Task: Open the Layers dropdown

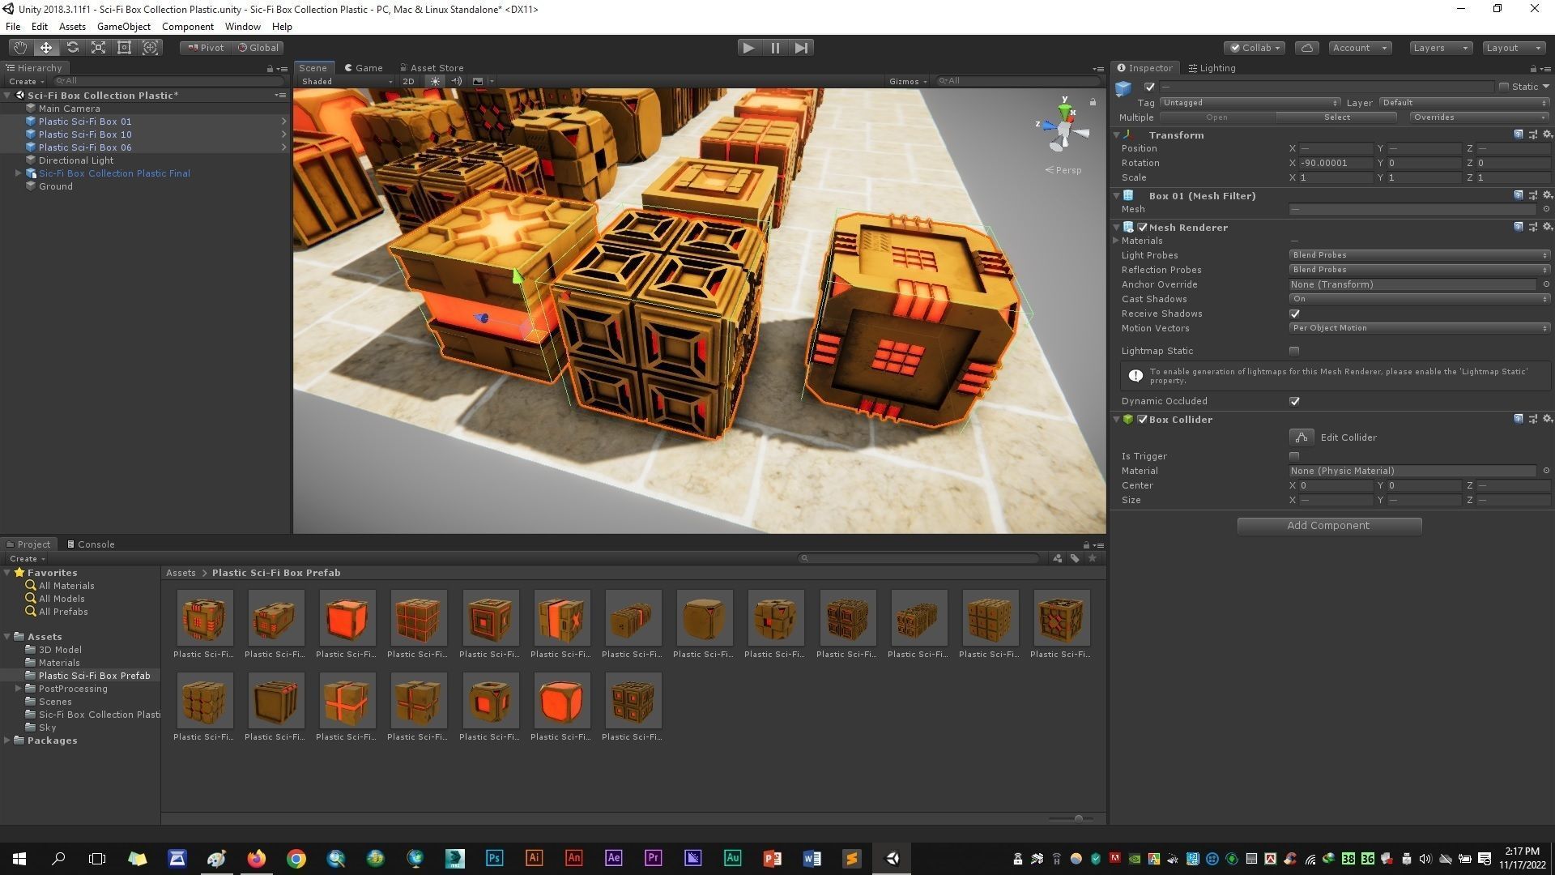Action: (x=1440, y=48)
